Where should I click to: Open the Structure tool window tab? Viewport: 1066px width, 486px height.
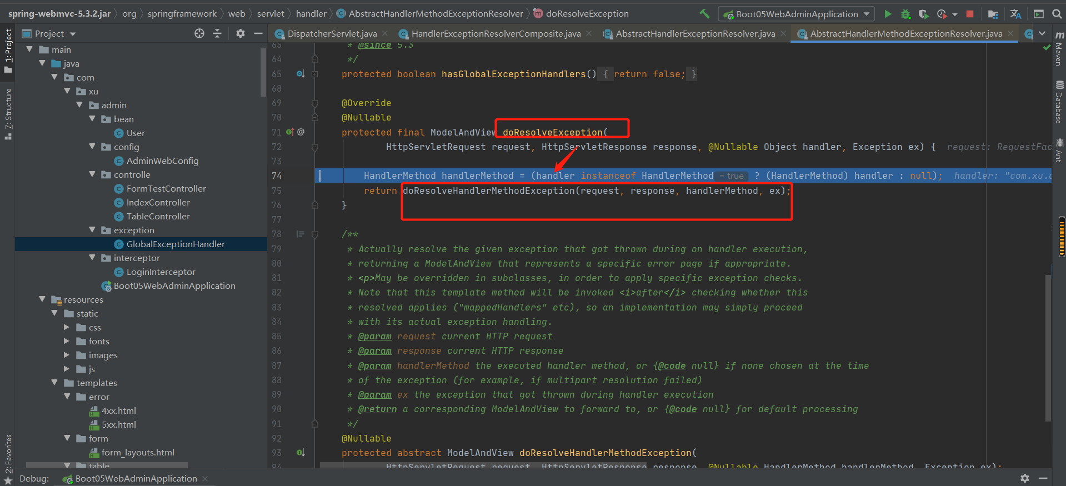[x=8, y=113]
